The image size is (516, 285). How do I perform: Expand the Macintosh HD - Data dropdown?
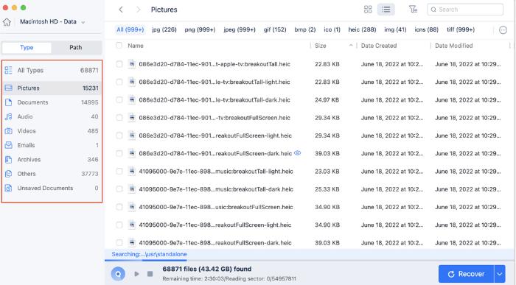click(x=83, y=22)
